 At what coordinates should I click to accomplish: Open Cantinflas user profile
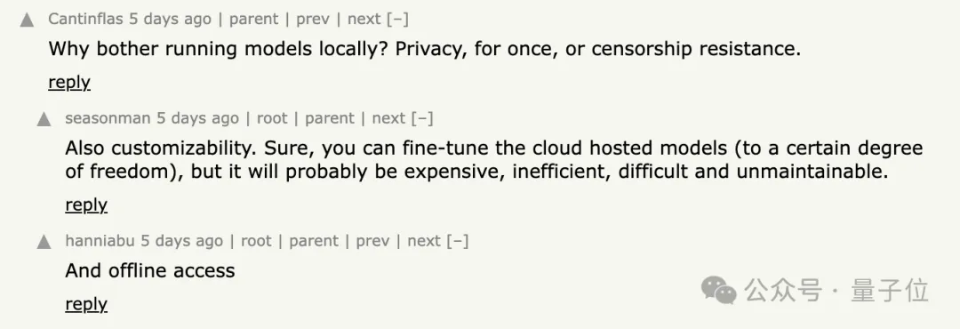(85, 19)
